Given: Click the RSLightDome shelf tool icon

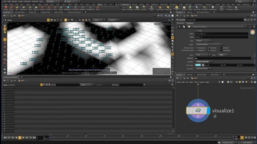Looking at the screenshot, I should 68,8.
